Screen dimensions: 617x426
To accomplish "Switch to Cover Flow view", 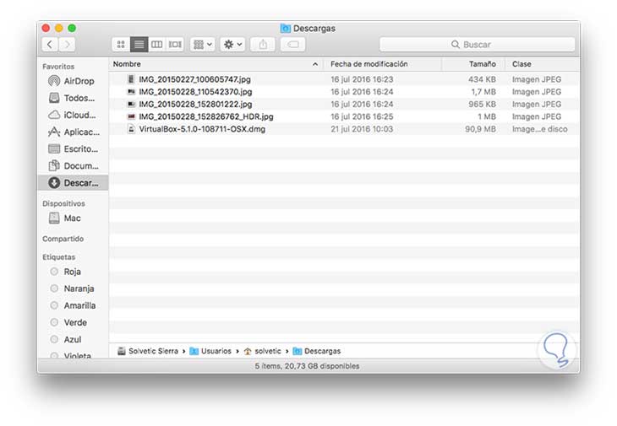I will (175, 45).
